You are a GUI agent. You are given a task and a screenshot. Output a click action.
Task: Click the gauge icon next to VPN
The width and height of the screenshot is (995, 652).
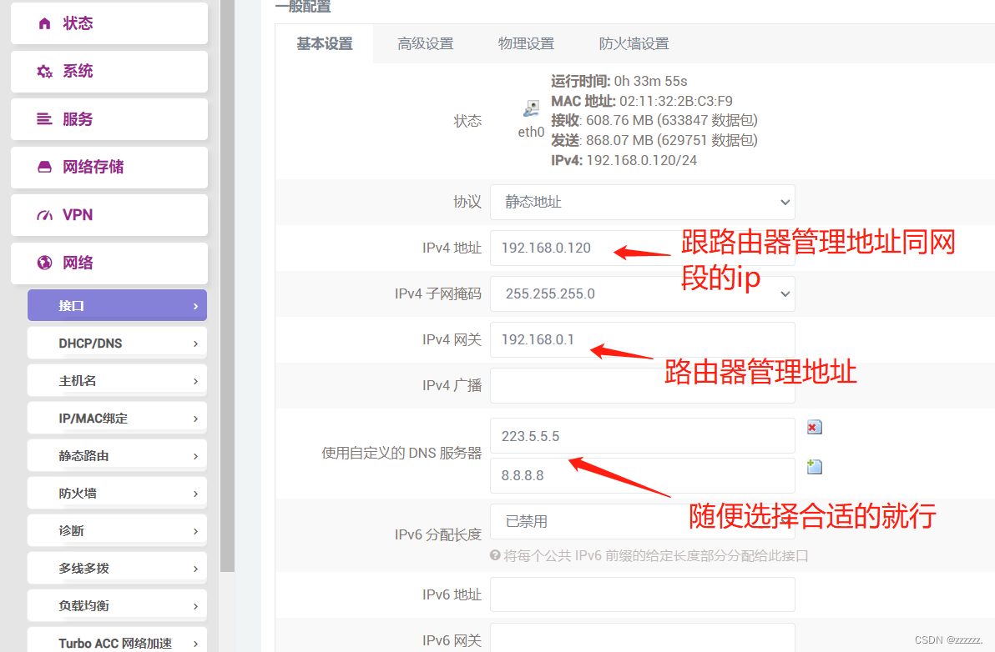44,215
